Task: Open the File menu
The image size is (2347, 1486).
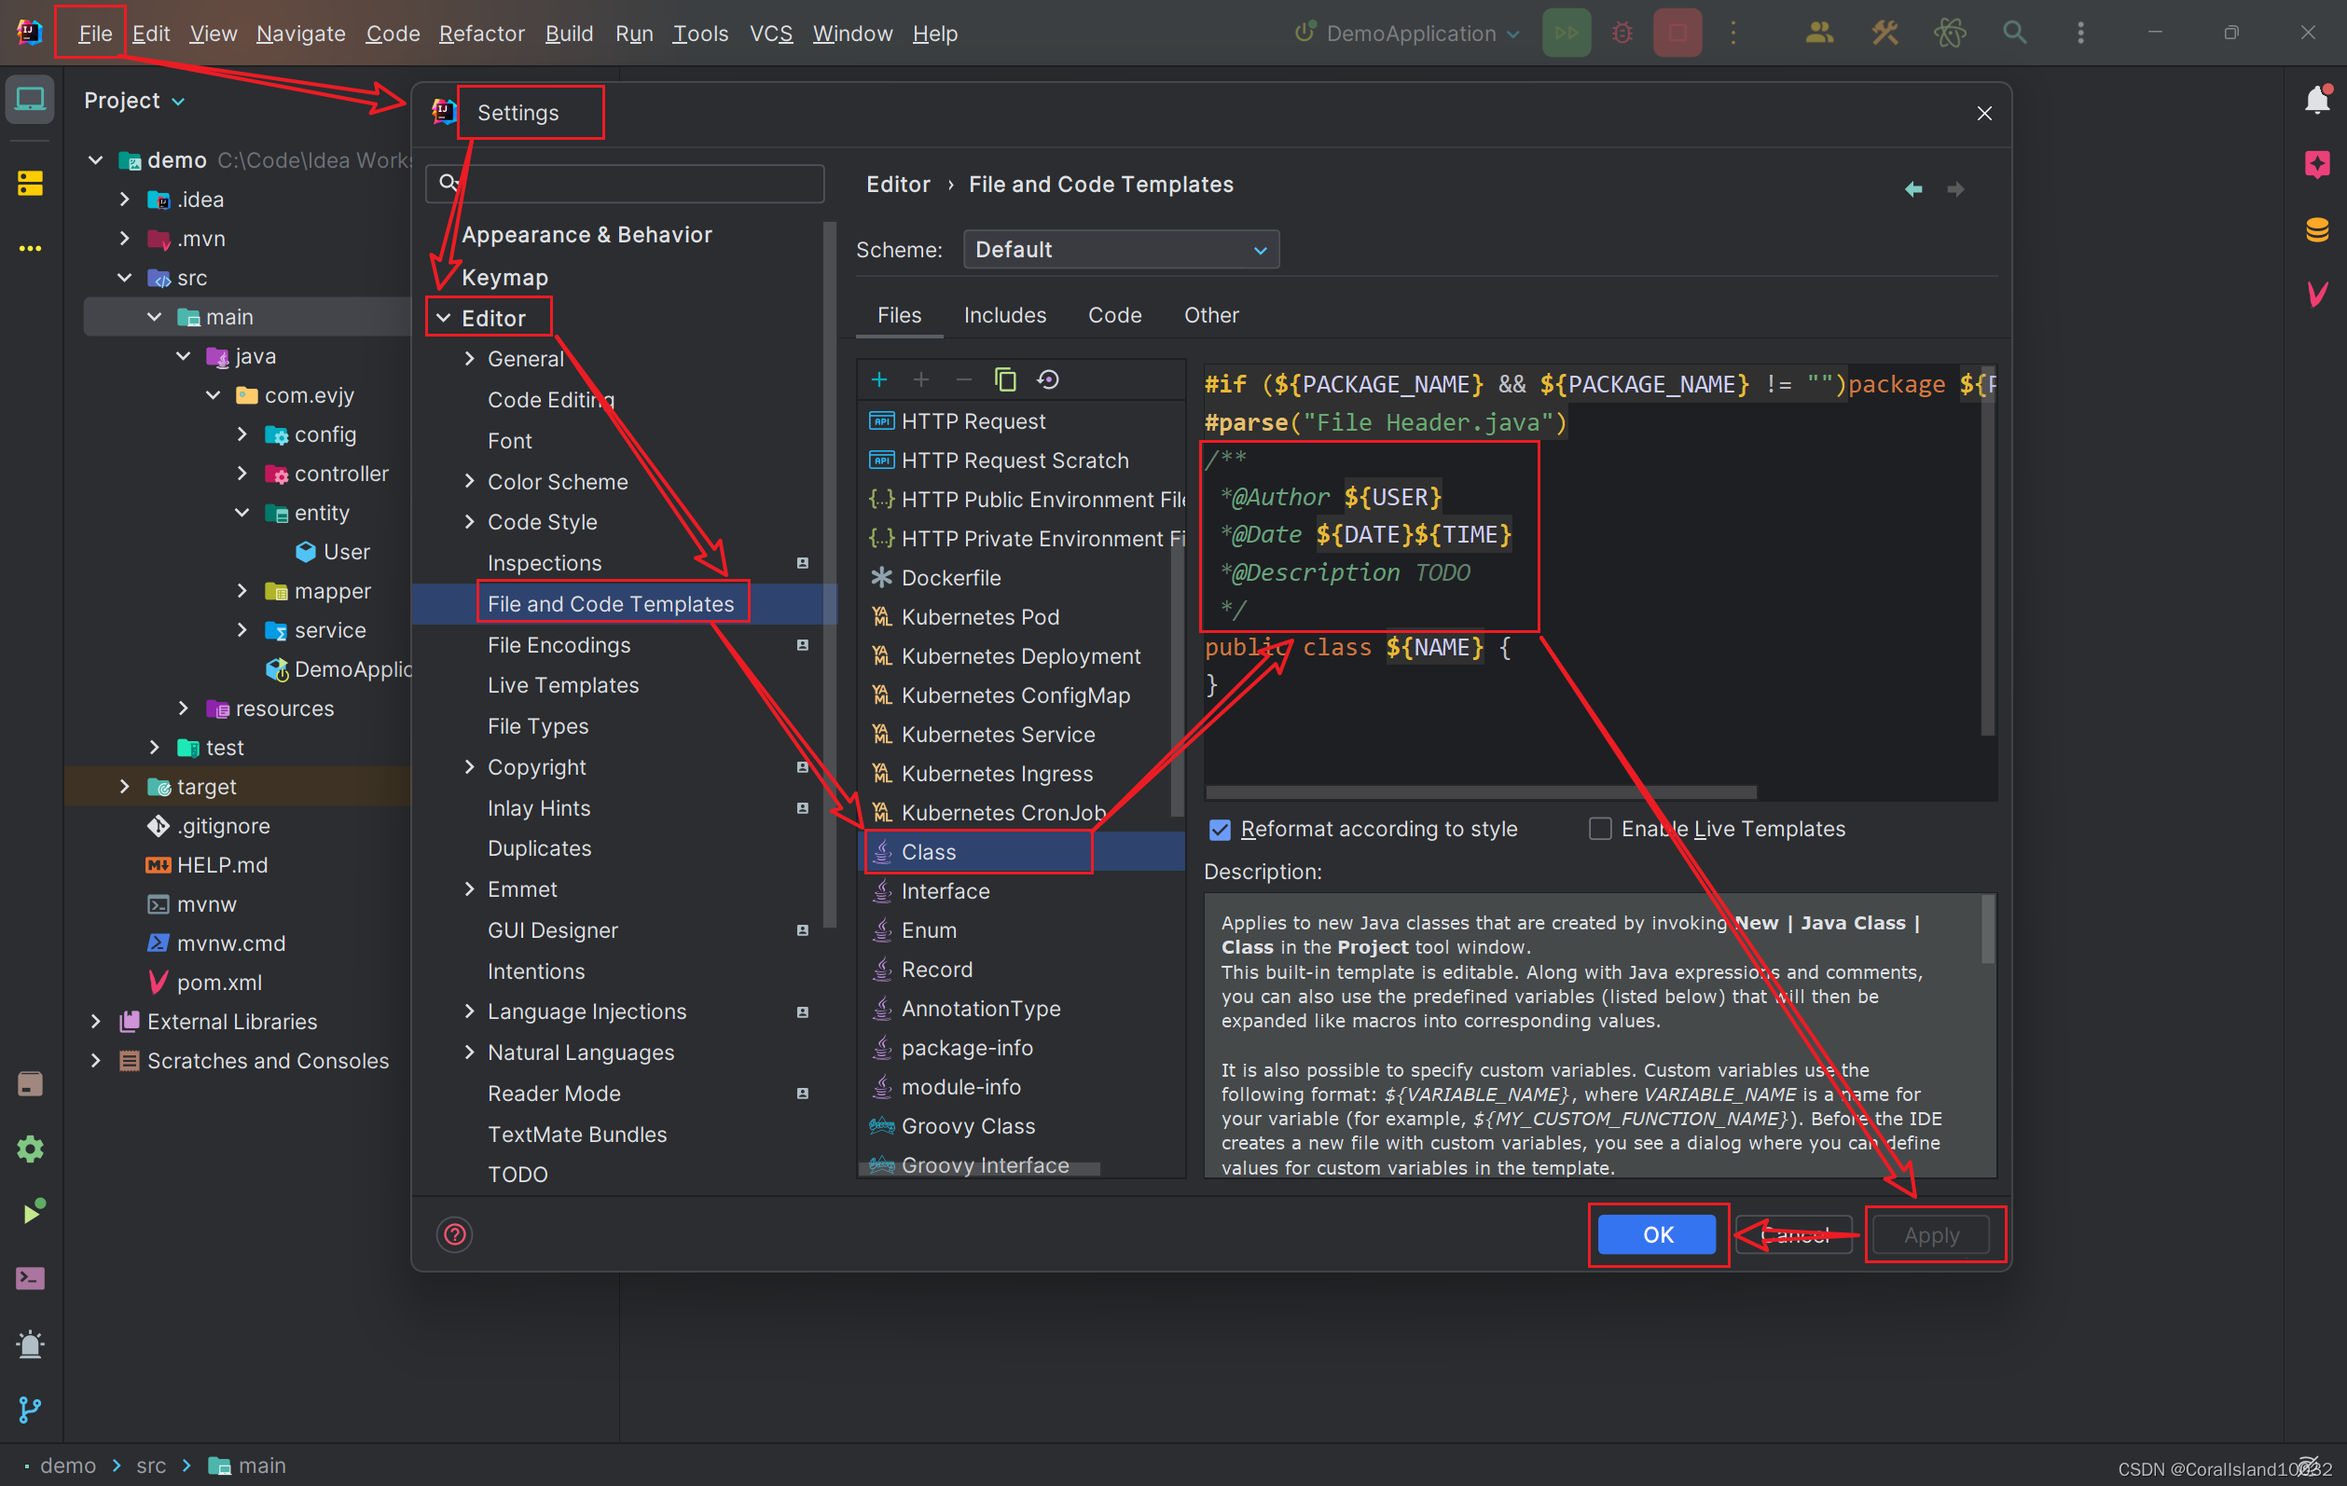Action: (x=94, y=33)
